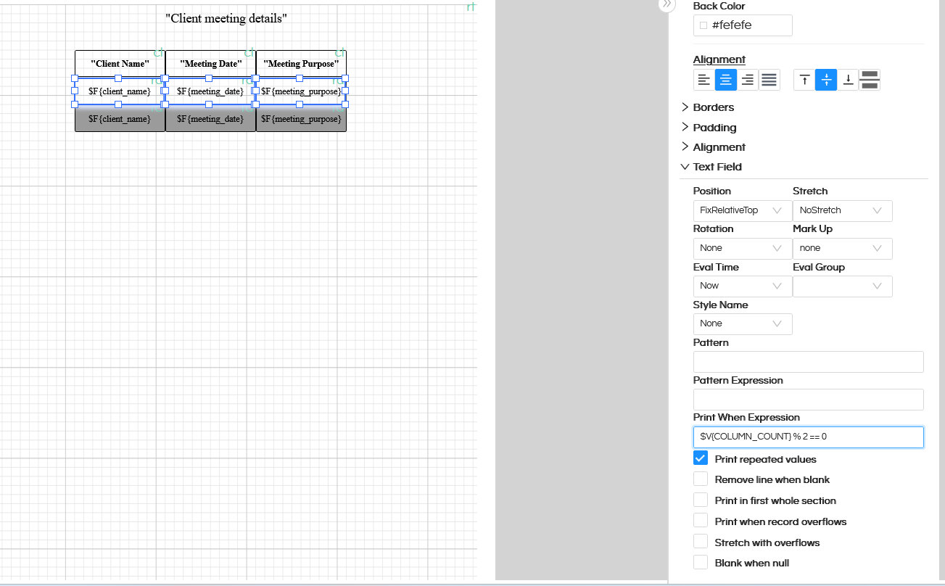Click the Print When Expression field
This screenshot has height=586, width=945.
pos(808,437)
